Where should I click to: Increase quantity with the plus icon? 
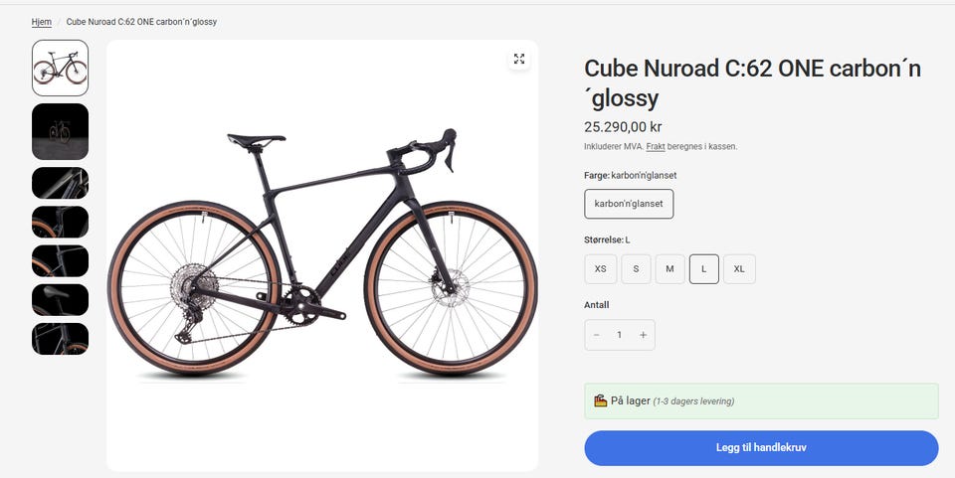[643, 335]
